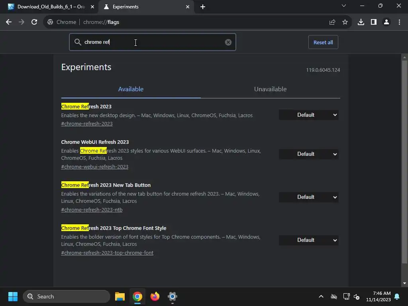Open Chrome WebUI Refresh 2023 dropdown
The image size is (408, 306).
click(x=309, y=154)
